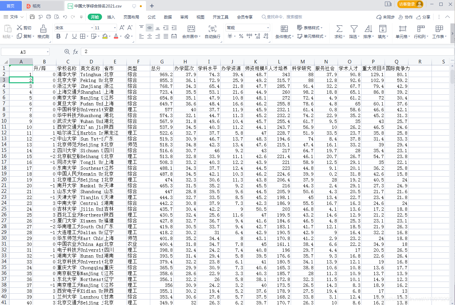Click the Print icon in quick toolbar
455x305 pixels.
[49, 17]
